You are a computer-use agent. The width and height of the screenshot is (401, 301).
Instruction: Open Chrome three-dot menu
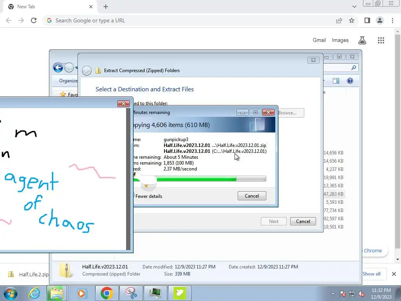coord(392,20)
